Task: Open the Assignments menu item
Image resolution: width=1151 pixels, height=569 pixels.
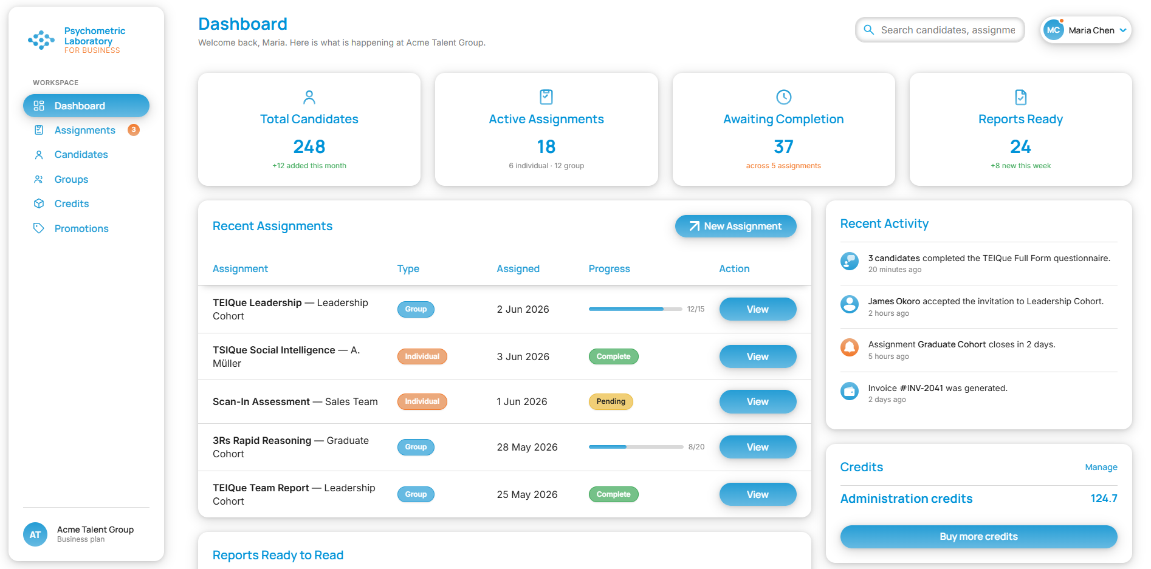Action: (x=86, y=130)
